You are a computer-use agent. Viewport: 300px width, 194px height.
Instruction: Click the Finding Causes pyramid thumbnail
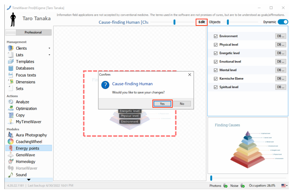[248, 146]
